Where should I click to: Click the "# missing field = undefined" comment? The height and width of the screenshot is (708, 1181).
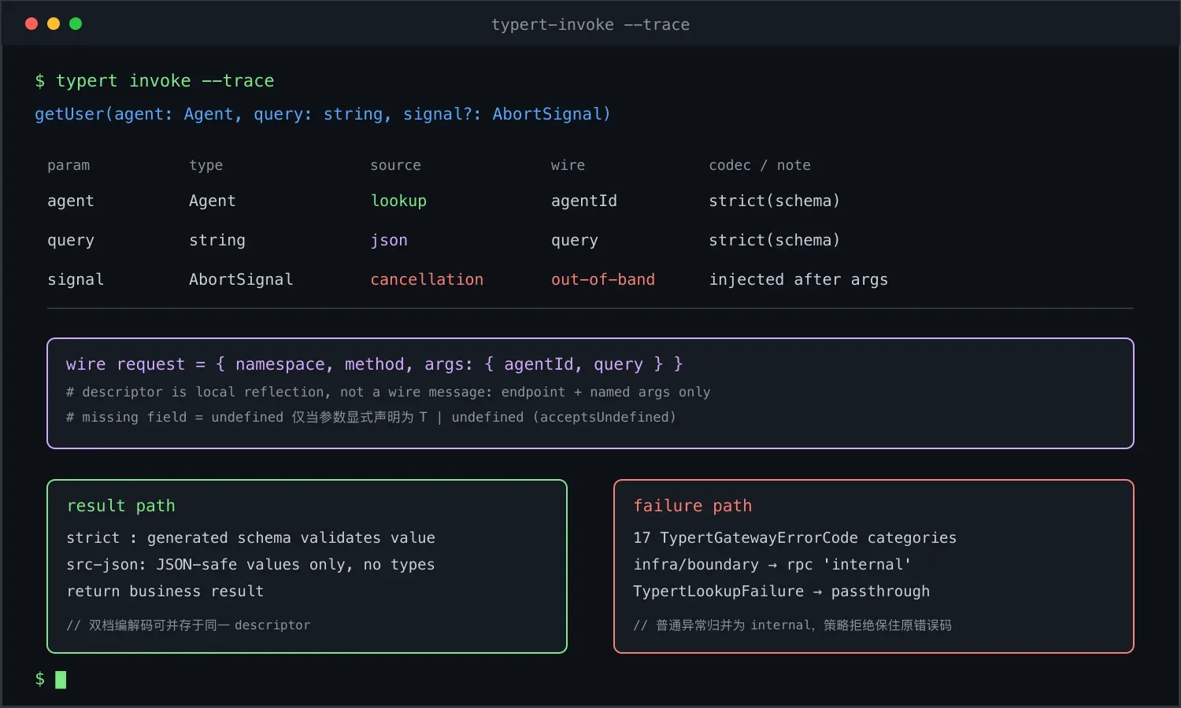(371, 417)
